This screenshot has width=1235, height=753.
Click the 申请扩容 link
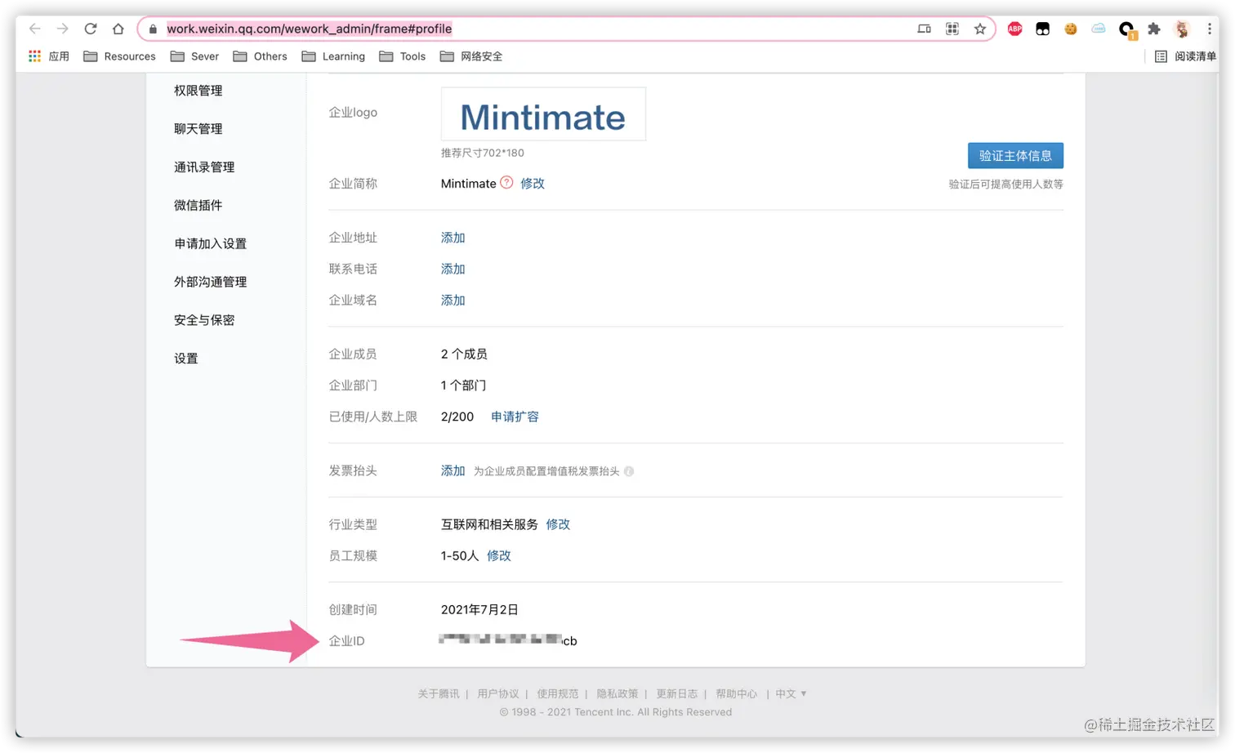[515, 417]
